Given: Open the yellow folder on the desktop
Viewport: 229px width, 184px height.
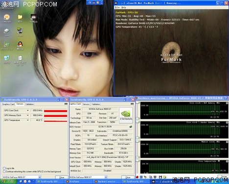Looking at the screenshot, I should click(x=20, y=18).
